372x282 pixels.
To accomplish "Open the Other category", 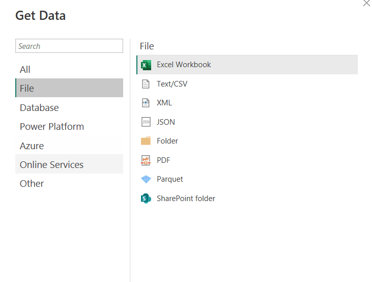I will coord(69,183).
